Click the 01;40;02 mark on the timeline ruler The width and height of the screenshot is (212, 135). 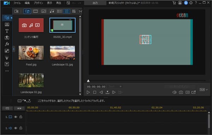(x=116, y=107)
